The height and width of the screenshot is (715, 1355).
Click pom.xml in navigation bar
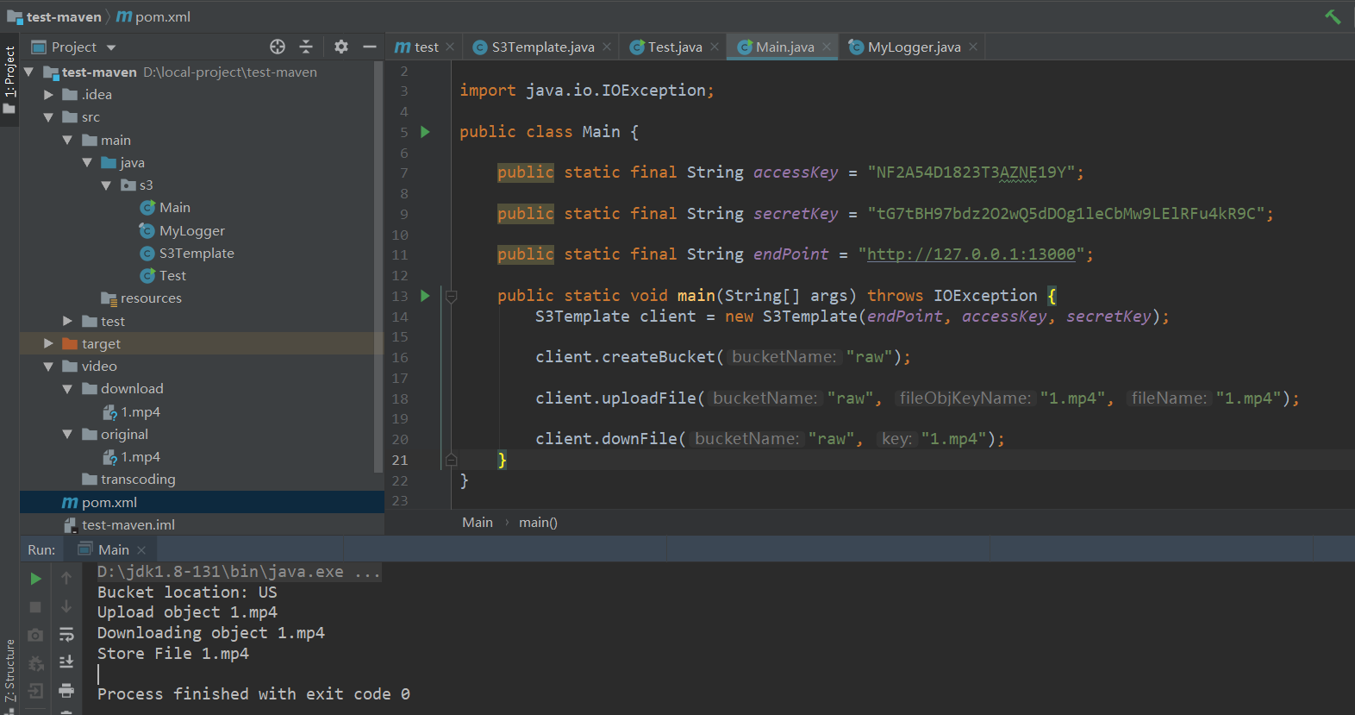tap(153, 16)
